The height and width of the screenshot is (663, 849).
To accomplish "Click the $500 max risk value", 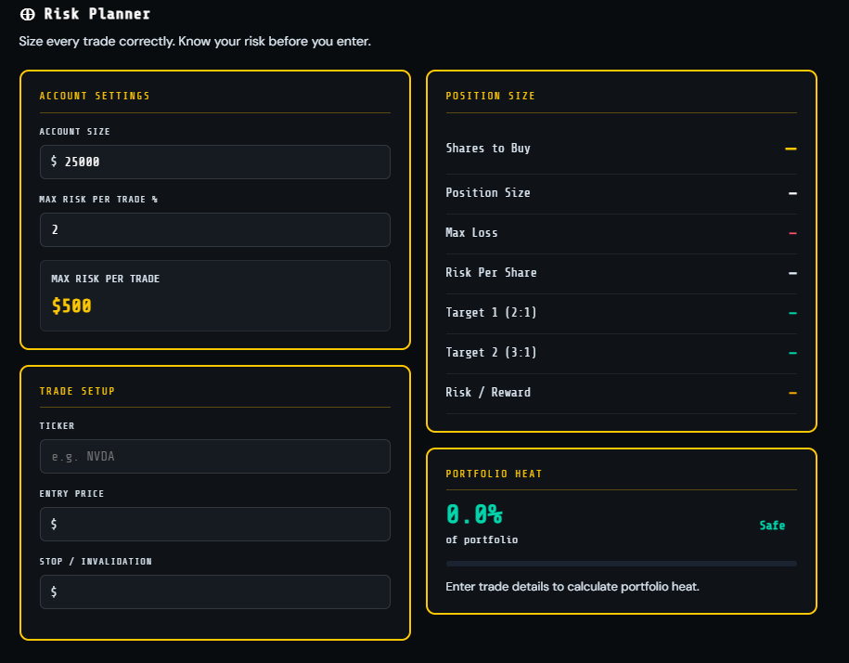I will click(x=71, y=306).
